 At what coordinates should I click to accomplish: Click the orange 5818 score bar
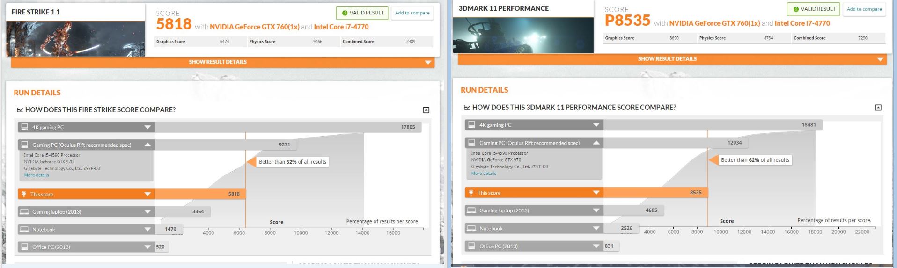pos(200,194)
